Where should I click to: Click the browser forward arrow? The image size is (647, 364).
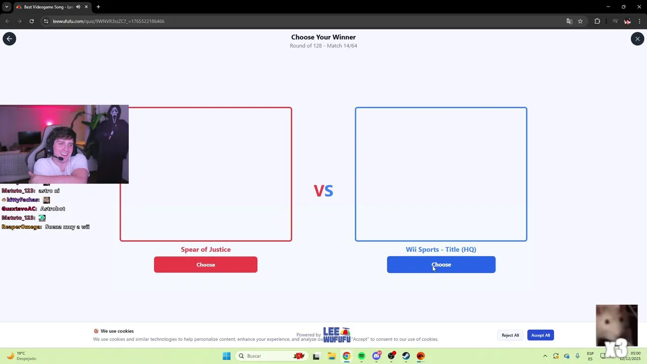click(x=19, y=21)
